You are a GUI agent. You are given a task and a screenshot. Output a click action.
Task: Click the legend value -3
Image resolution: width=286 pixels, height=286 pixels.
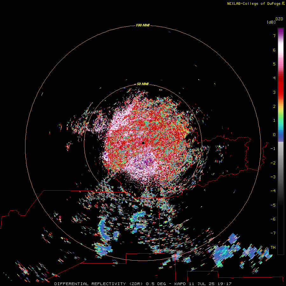(x=273, y=177)
